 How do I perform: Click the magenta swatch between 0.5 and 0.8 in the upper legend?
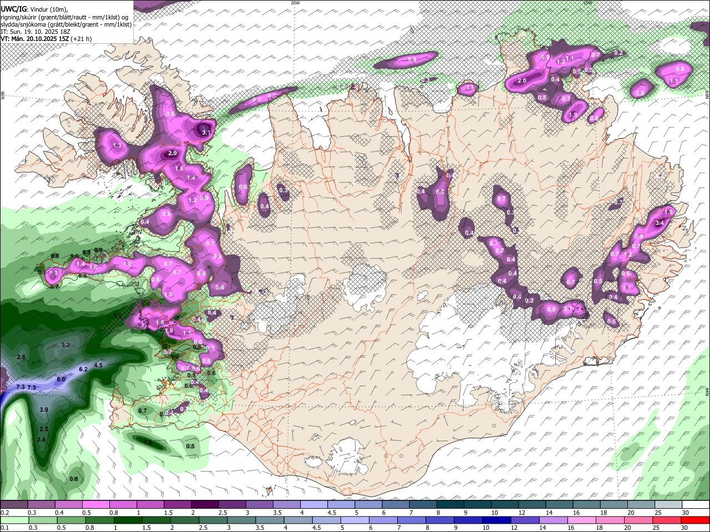click(x=95, y=505)
